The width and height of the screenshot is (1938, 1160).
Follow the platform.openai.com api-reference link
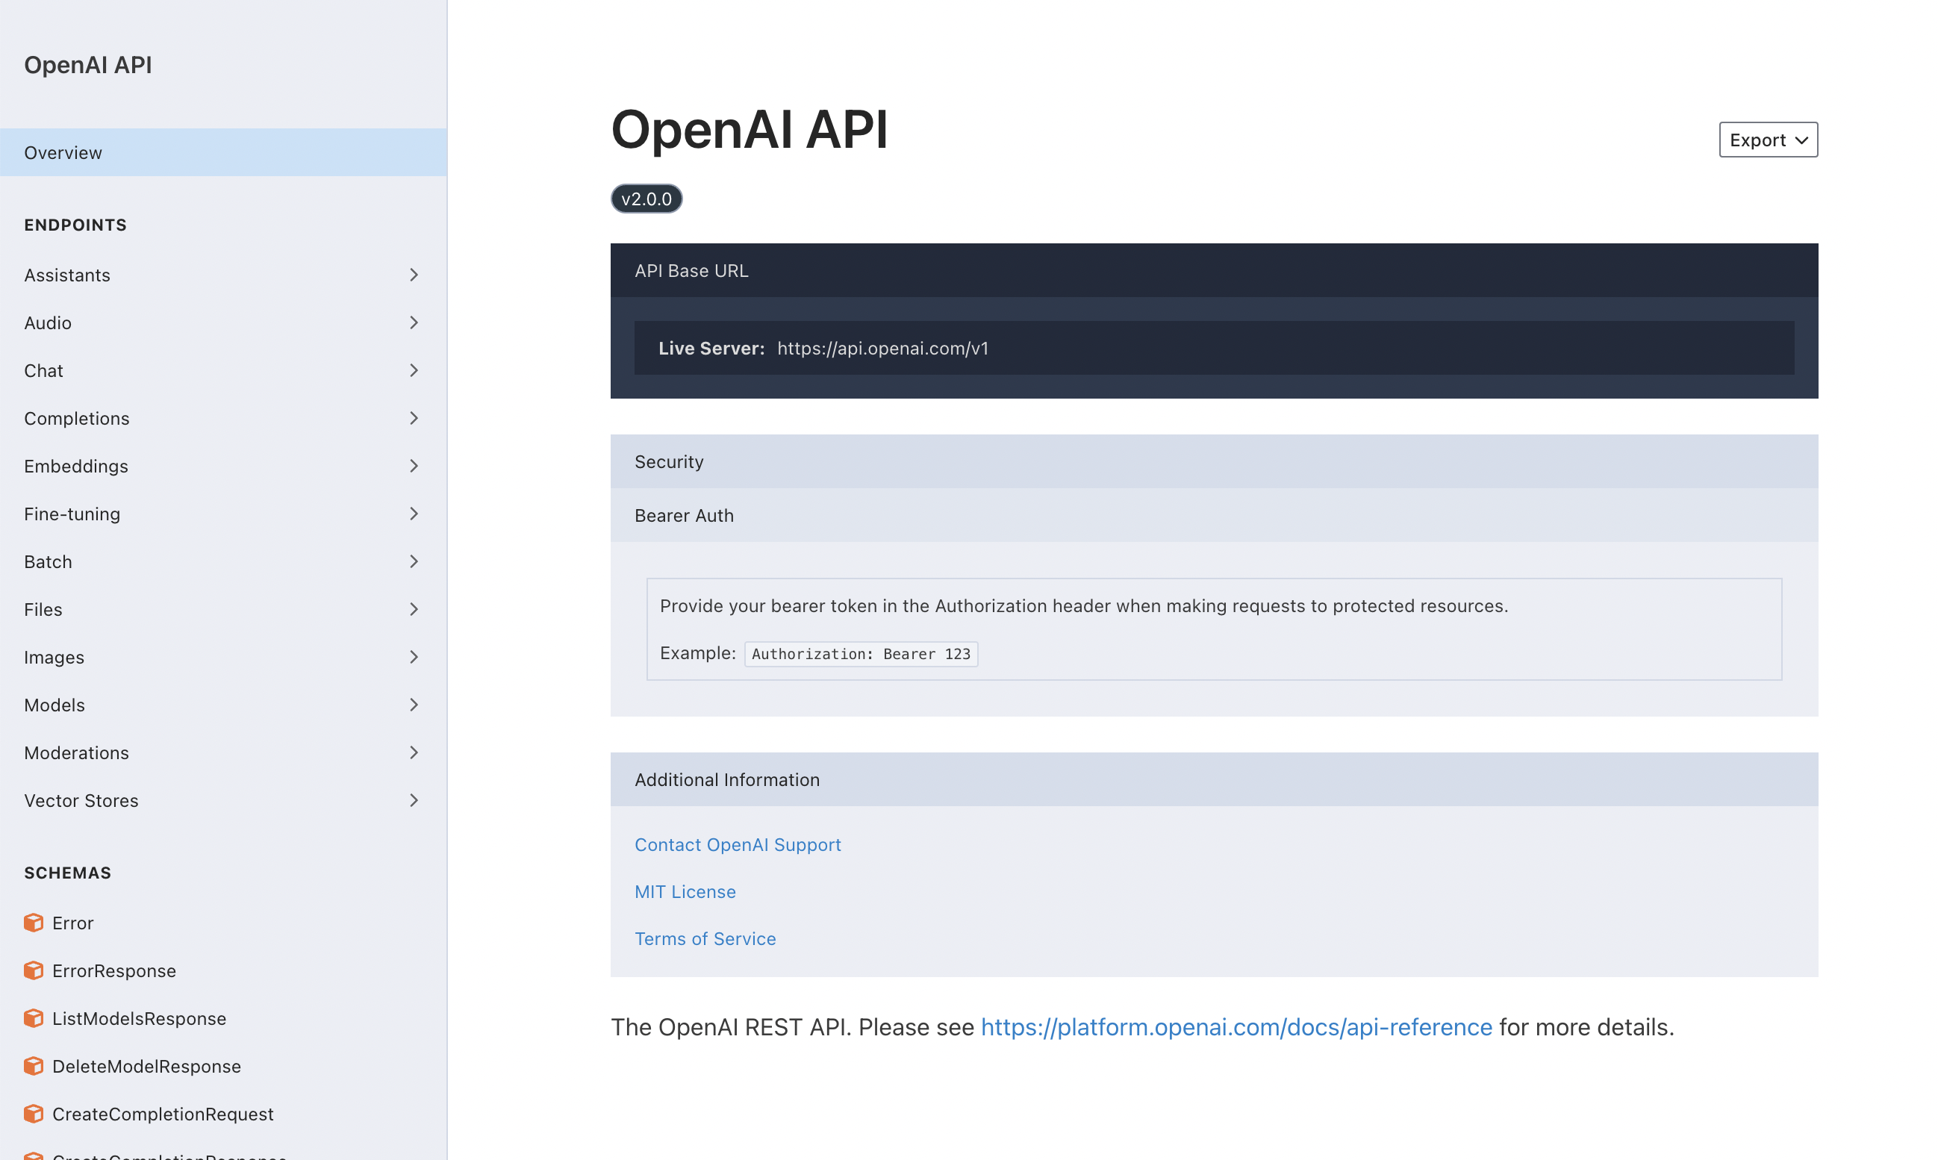[1236, 1026]
